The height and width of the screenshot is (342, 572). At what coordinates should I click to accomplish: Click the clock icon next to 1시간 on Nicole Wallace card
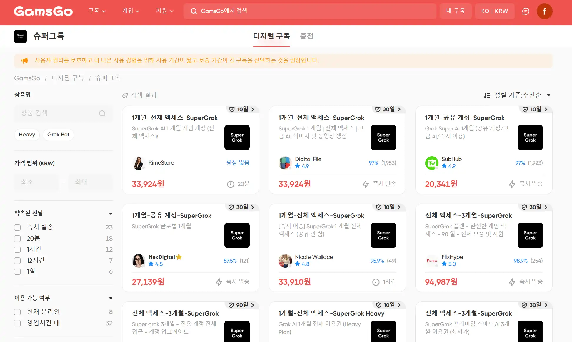[x=376, y=282]
